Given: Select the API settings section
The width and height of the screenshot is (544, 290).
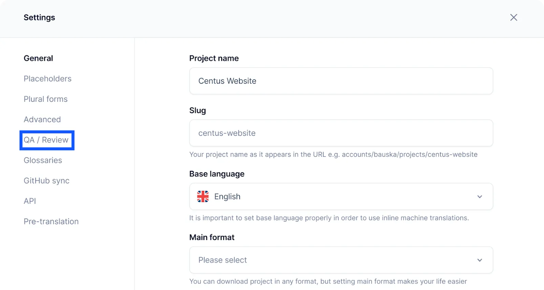Looking at the screenshot, I should 30,201.
